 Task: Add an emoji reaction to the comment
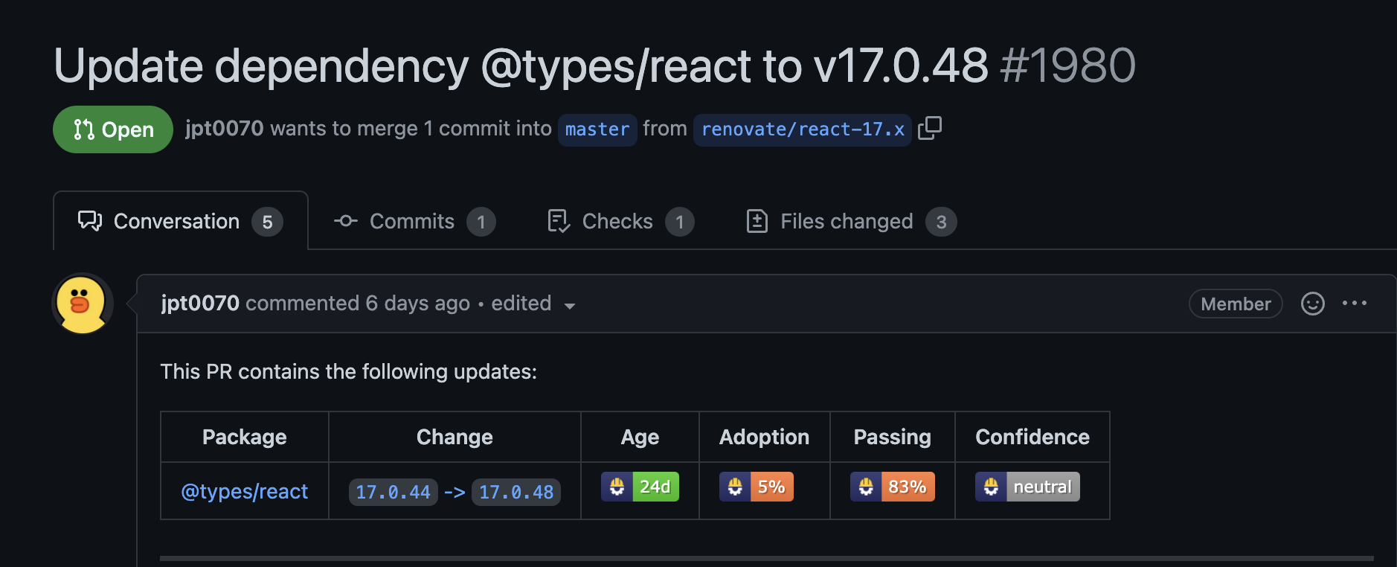pos(1313,304)
